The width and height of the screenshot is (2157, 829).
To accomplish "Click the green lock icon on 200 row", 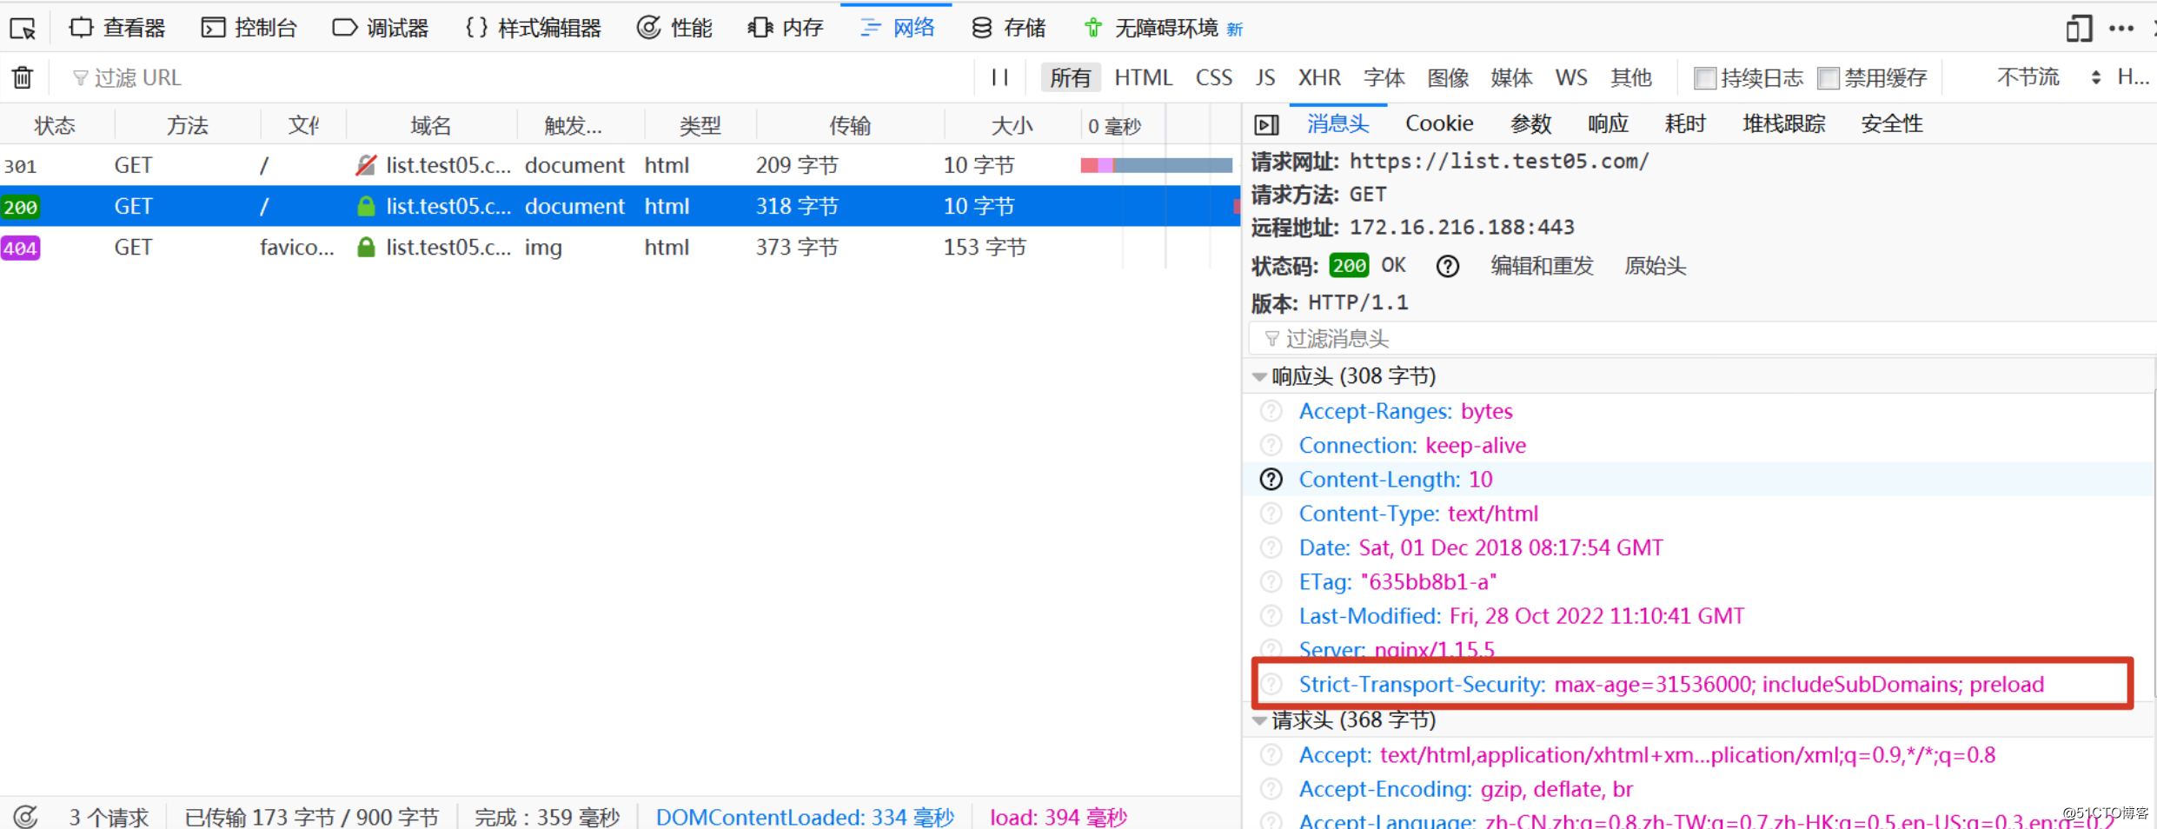I will (366, 206).
